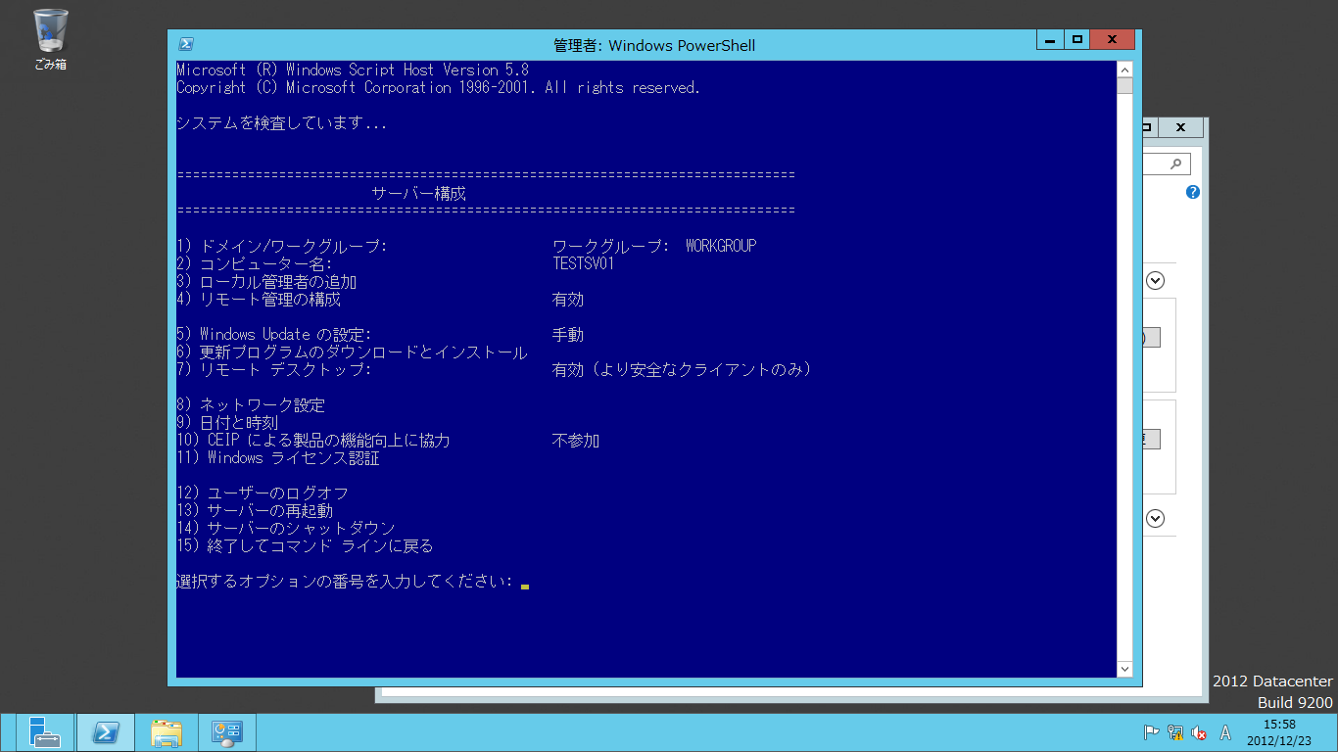
Task: Launch Windows PowerShell from the taskbar
Action: 105,731
